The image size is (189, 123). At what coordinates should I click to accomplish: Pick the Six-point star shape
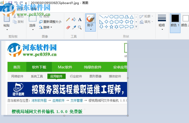pos(117,27)
